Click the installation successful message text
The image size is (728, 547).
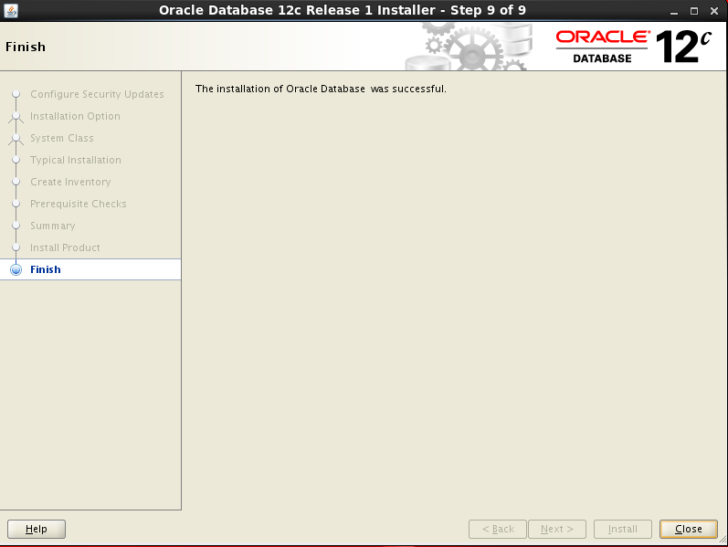pos(321,89)
